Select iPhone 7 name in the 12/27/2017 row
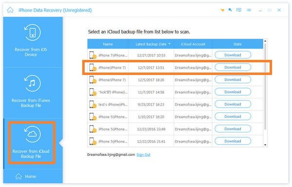The image size is (292, 187). coord(113,56)
